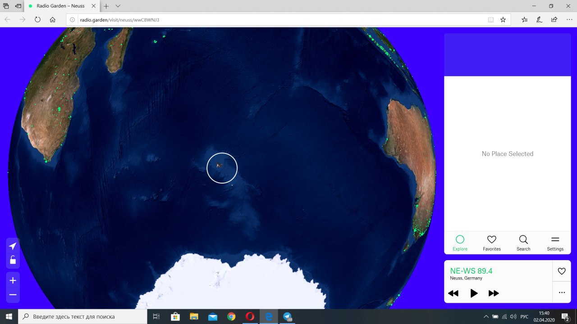Screen dimensions: 577x324
Task: Open the notification center icon
Action: 565,317
